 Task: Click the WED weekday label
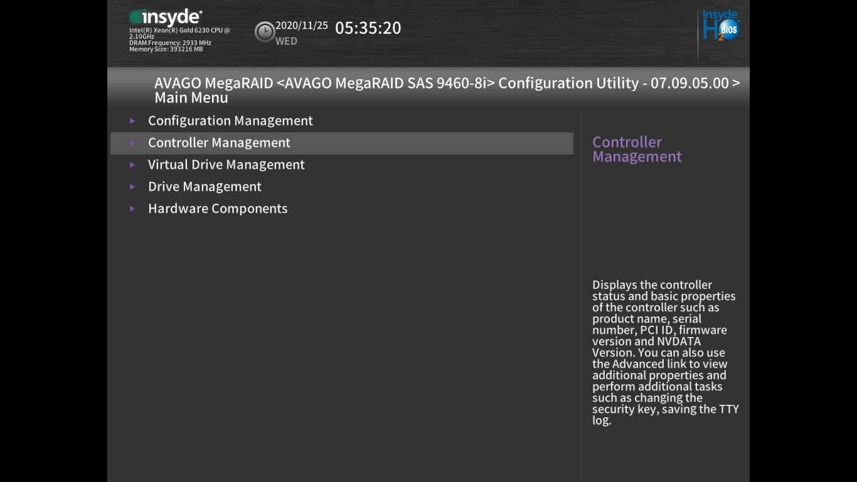[x=286, y=41]
